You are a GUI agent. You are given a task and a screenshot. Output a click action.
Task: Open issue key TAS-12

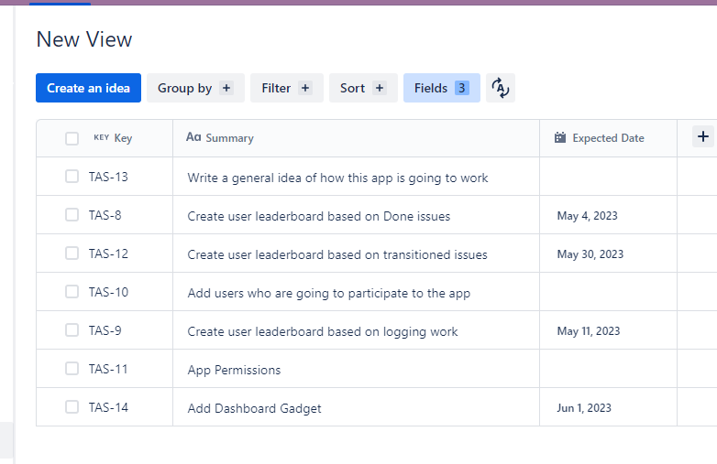click(108, 254)
